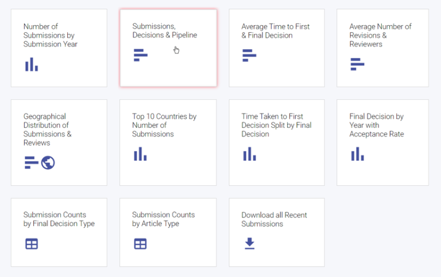Open Average Number of Revisions & Reviewers title

[380, 35]
